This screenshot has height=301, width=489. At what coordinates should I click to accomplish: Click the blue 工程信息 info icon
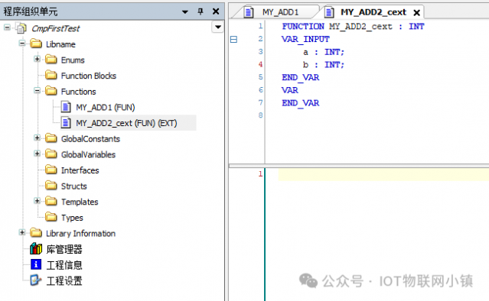(x=36, y=264)
